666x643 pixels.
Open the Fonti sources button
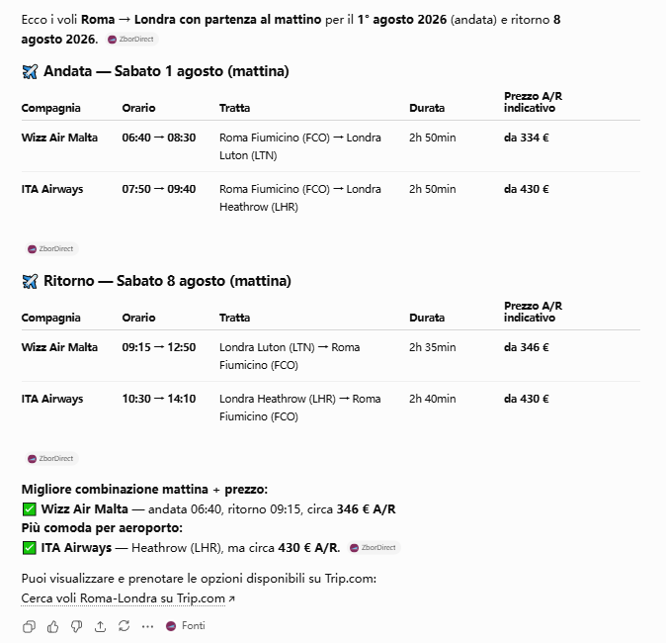coord(186,625)
